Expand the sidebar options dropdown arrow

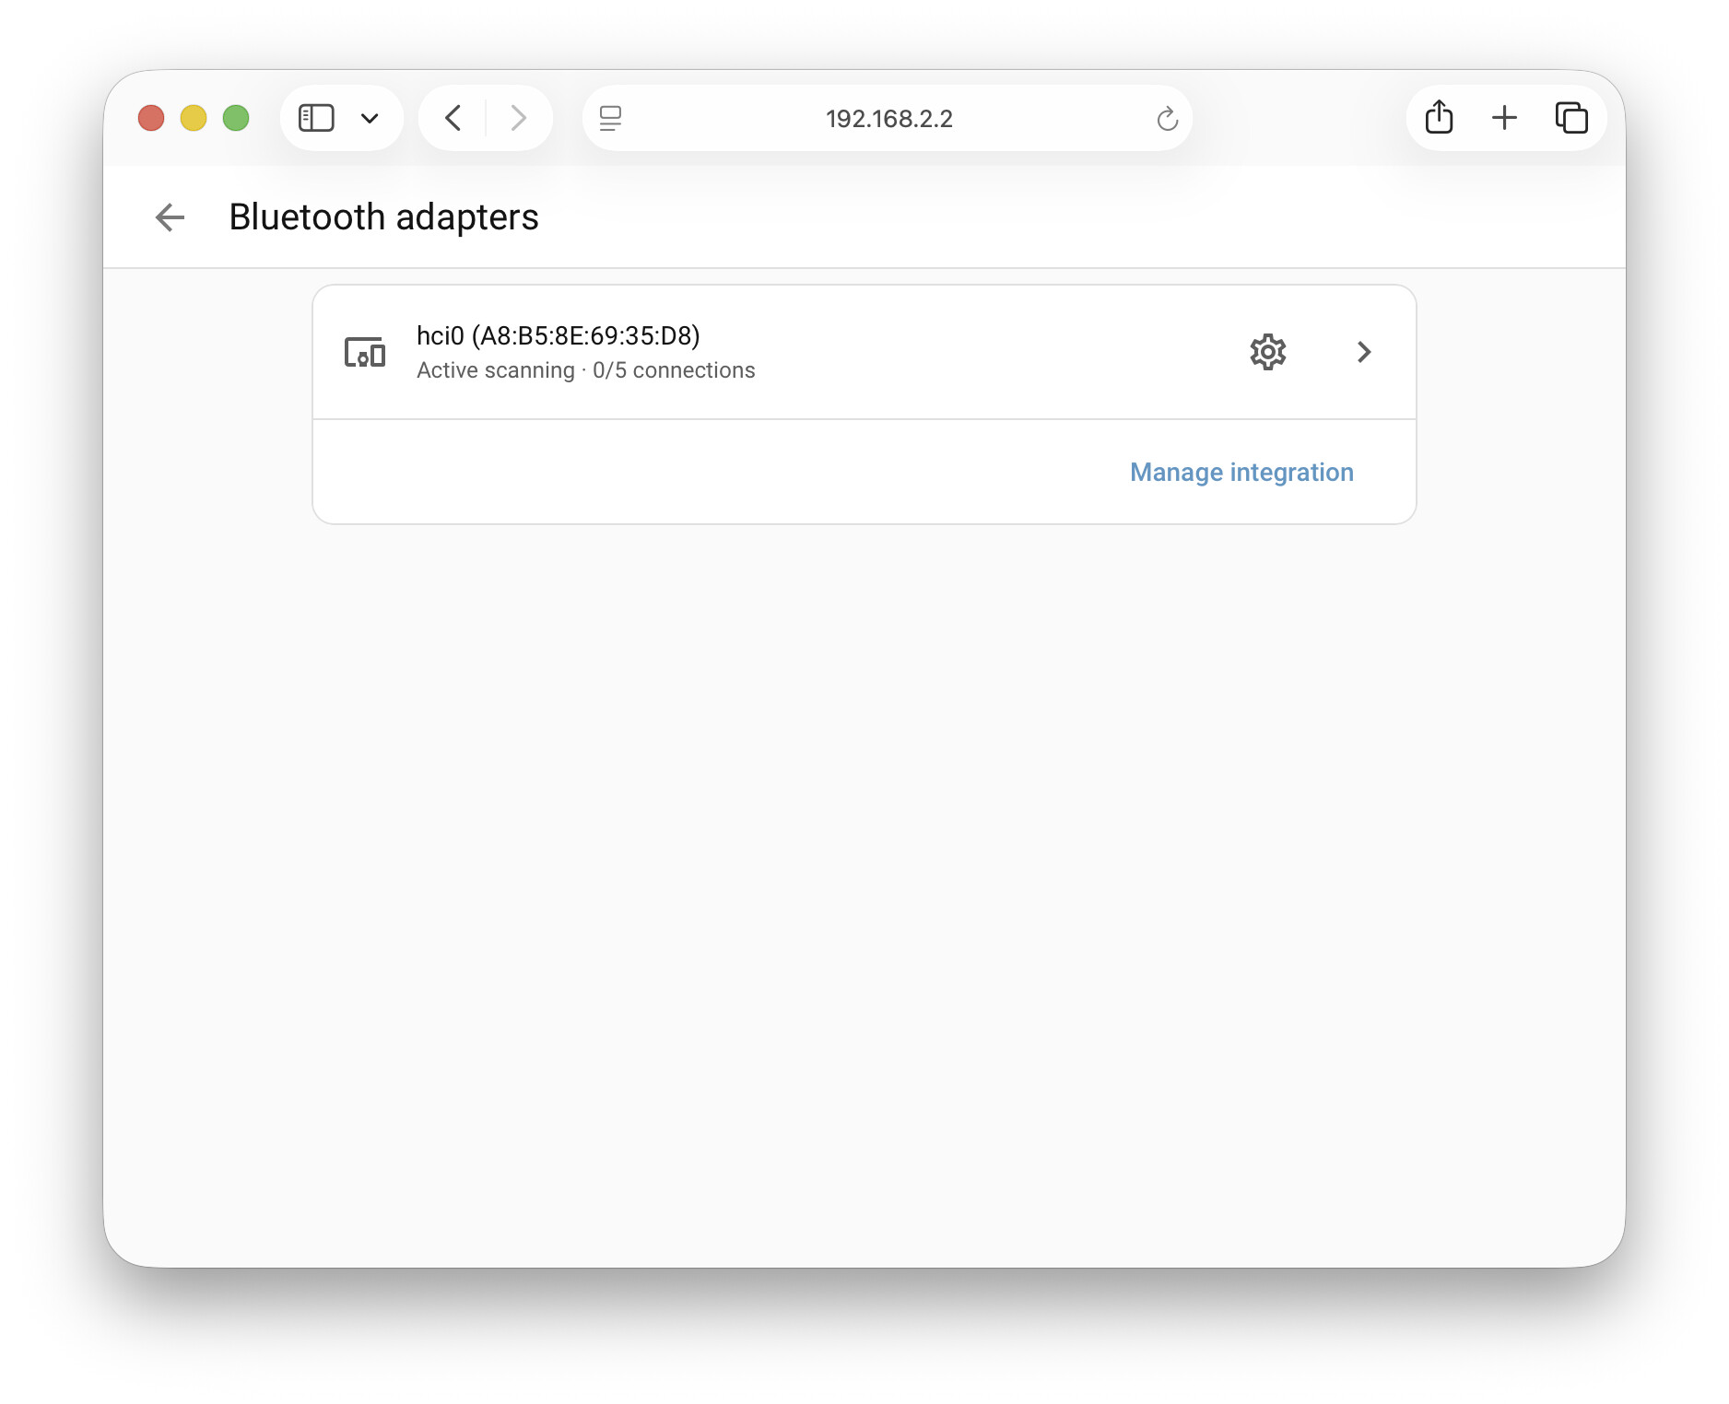pyautogui.click(x=370, y=118)
